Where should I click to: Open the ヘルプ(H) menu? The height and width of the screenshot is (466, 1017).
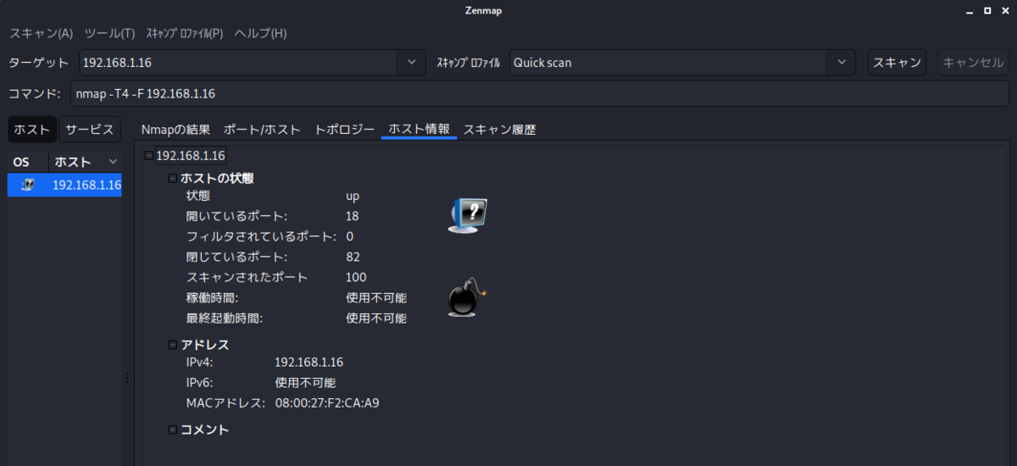(260, 33)
